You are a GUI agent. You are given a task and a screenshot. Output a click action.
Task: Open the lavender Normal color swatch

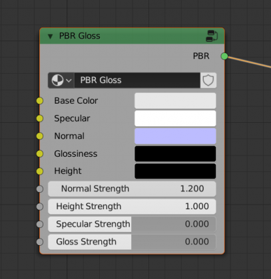pyautogui.click(x=175, y=136)
